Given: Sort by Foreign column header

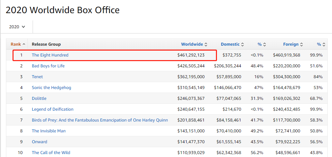Looking at the screenshot, I should [x=293, y=44].
